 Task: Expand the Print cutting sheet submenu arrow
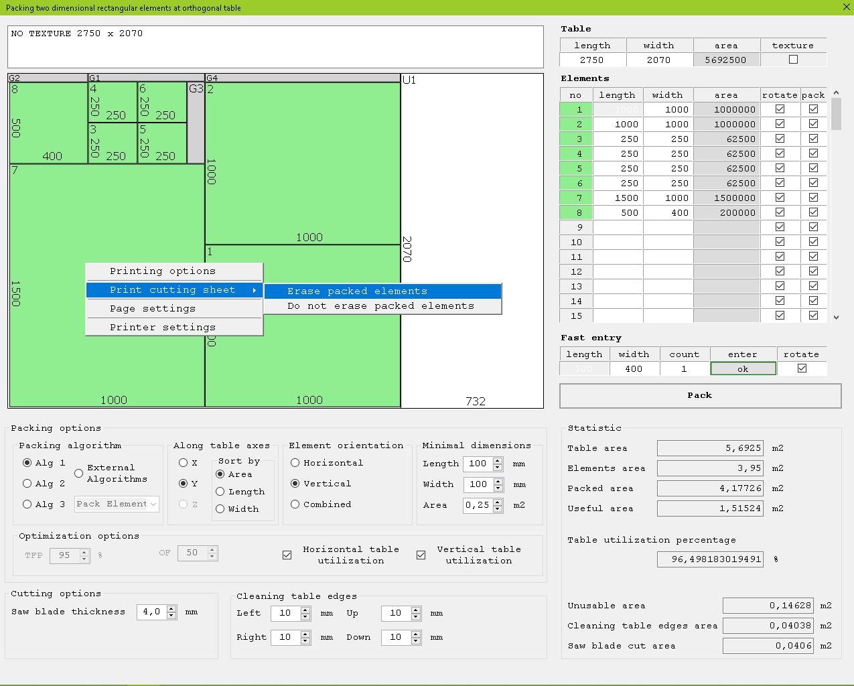(255, 290)
